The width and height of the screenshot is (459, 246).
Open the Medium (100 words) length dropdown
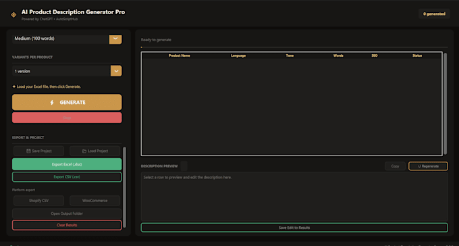(67, 39)
